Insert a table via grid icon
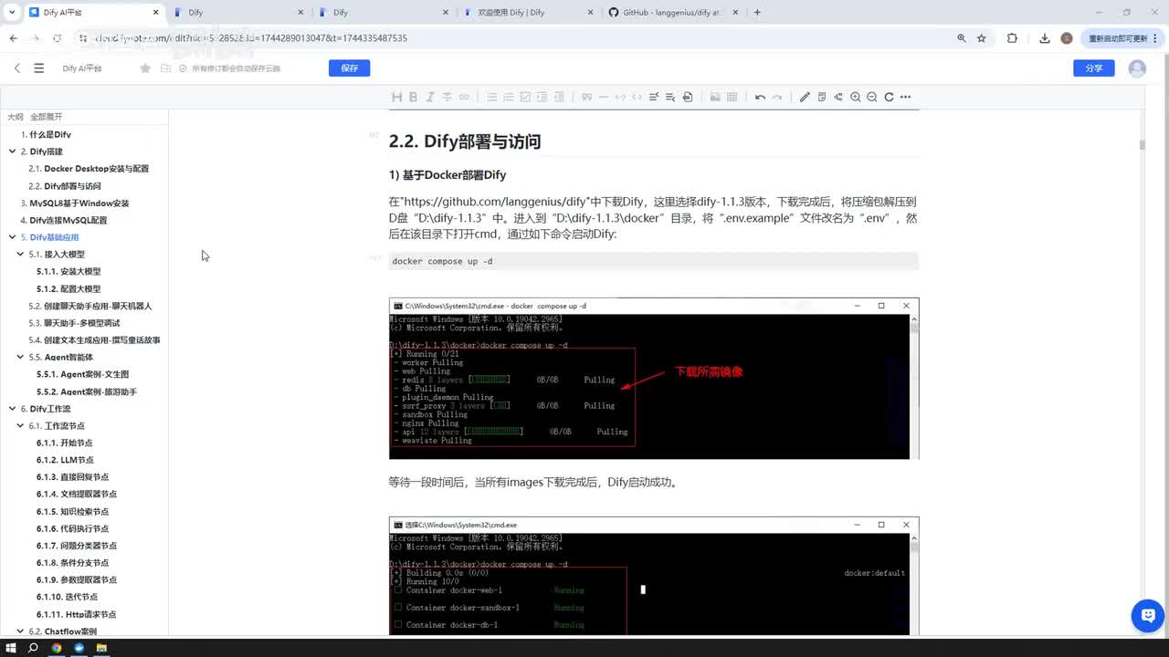The width and height of the screenshot is (1169, 657). click(732, 97)
